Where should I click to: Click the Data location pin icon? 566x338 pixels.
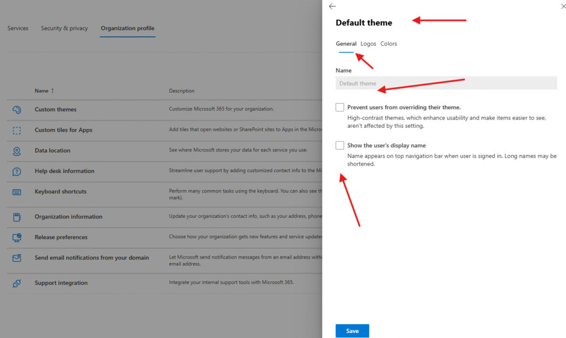[17, 151]
